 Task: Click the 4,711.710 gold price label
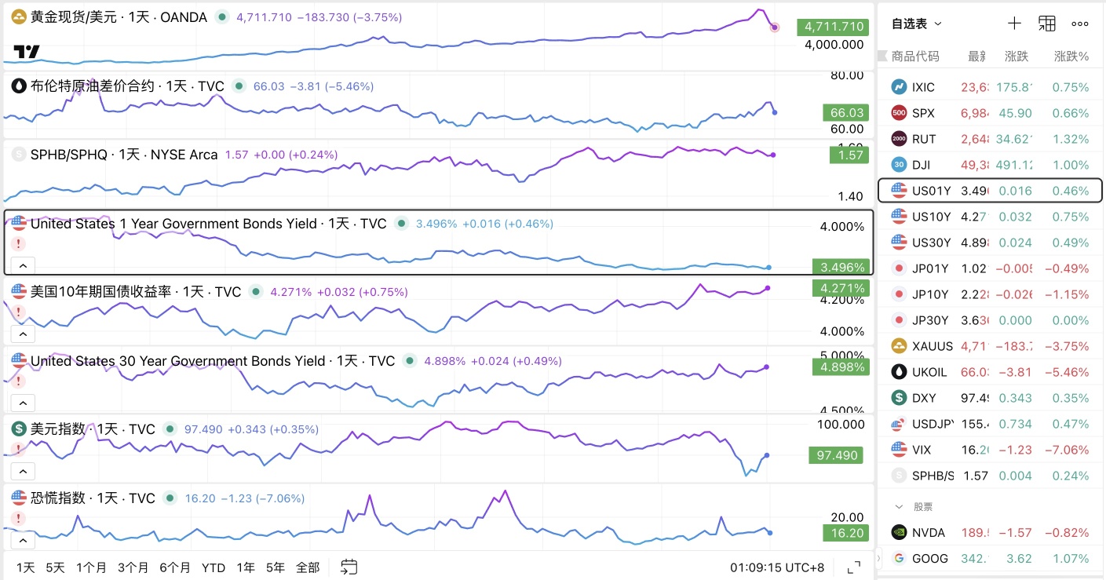tap(834, 27)
